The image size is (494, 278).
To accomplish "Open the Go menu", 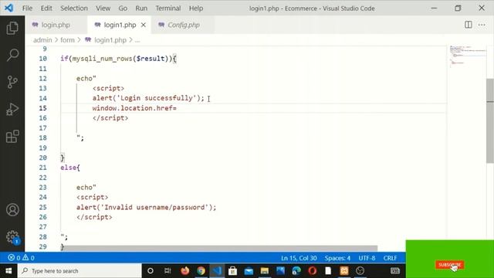I will tap(123, 8).
